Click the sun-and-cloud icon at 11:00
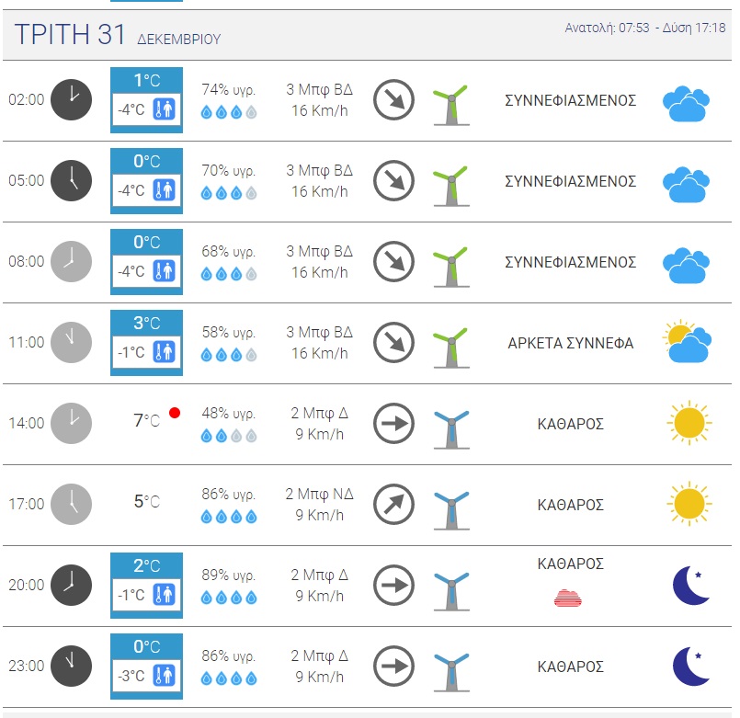Screen dimensions: 740x718 click(x=687, y=342)
